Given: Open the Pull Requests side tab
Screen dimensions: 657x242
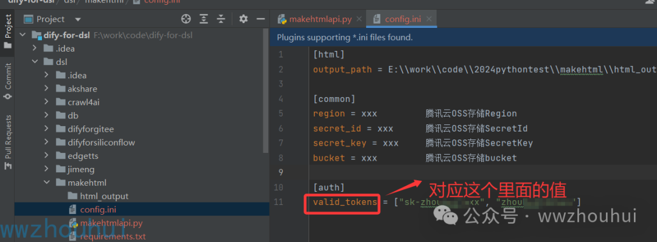Looking at the screenshot, I should [x=7, y=142].
